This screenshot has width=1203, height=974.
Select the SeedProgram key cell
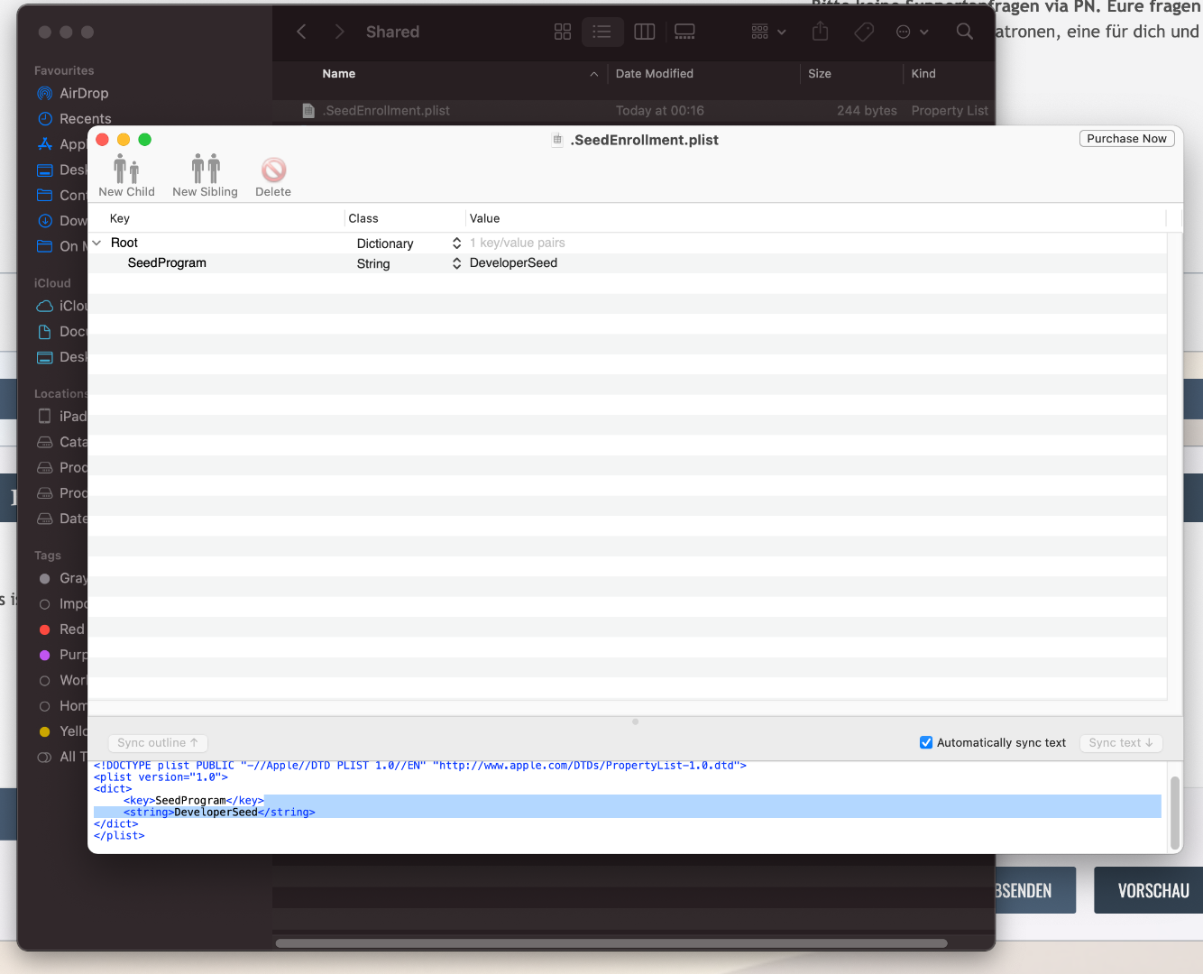coord(167,263)
